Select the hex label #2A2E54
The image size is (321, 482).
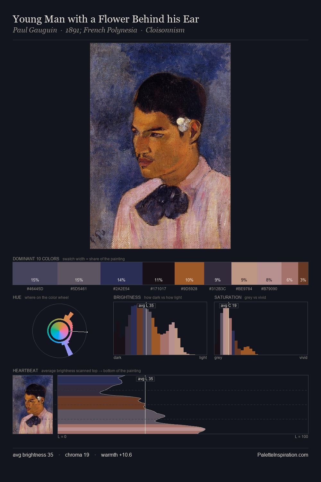[x=121, y=289]
